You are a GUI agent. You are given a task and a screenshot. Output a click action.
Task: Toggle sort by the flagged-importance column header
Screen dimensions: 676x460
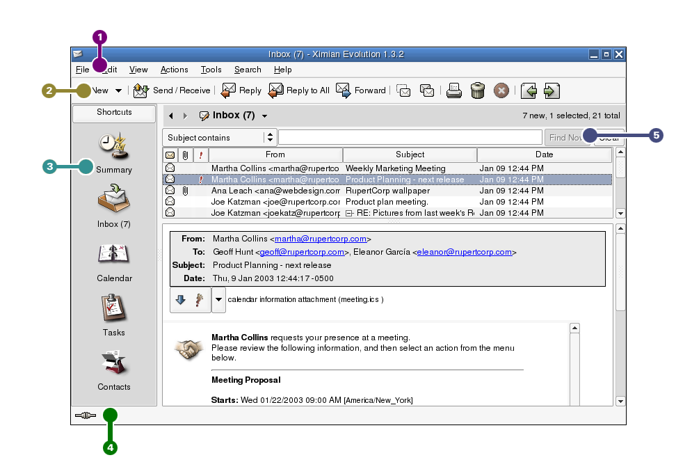coord(200,154)
